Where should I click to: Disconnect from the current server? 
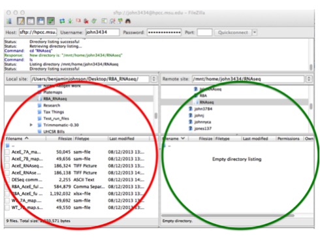[86, 21]
